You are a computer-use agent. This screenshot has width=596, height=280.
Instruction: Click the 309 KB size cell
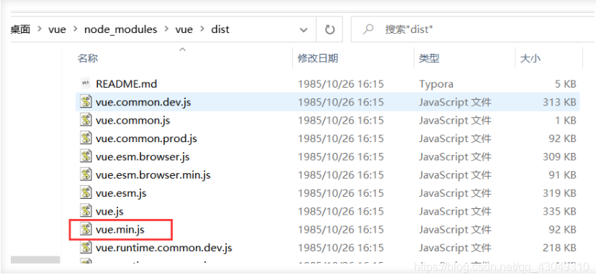[560, 157]
